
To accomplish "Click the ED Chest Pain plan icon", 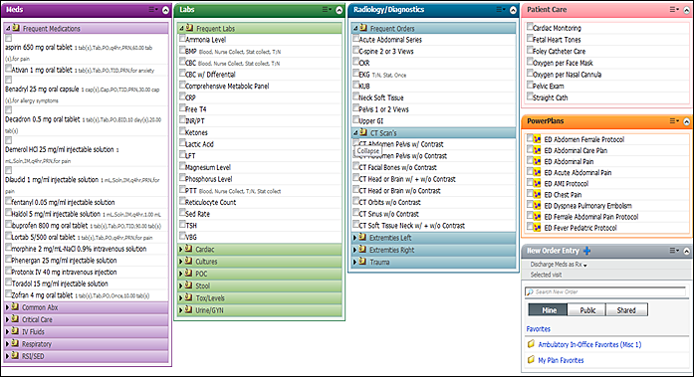I will click(x=537, y=194).
